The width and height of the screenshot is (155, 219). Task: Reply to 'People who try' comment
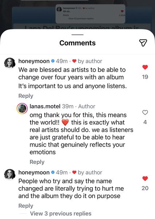coord(26,206)
